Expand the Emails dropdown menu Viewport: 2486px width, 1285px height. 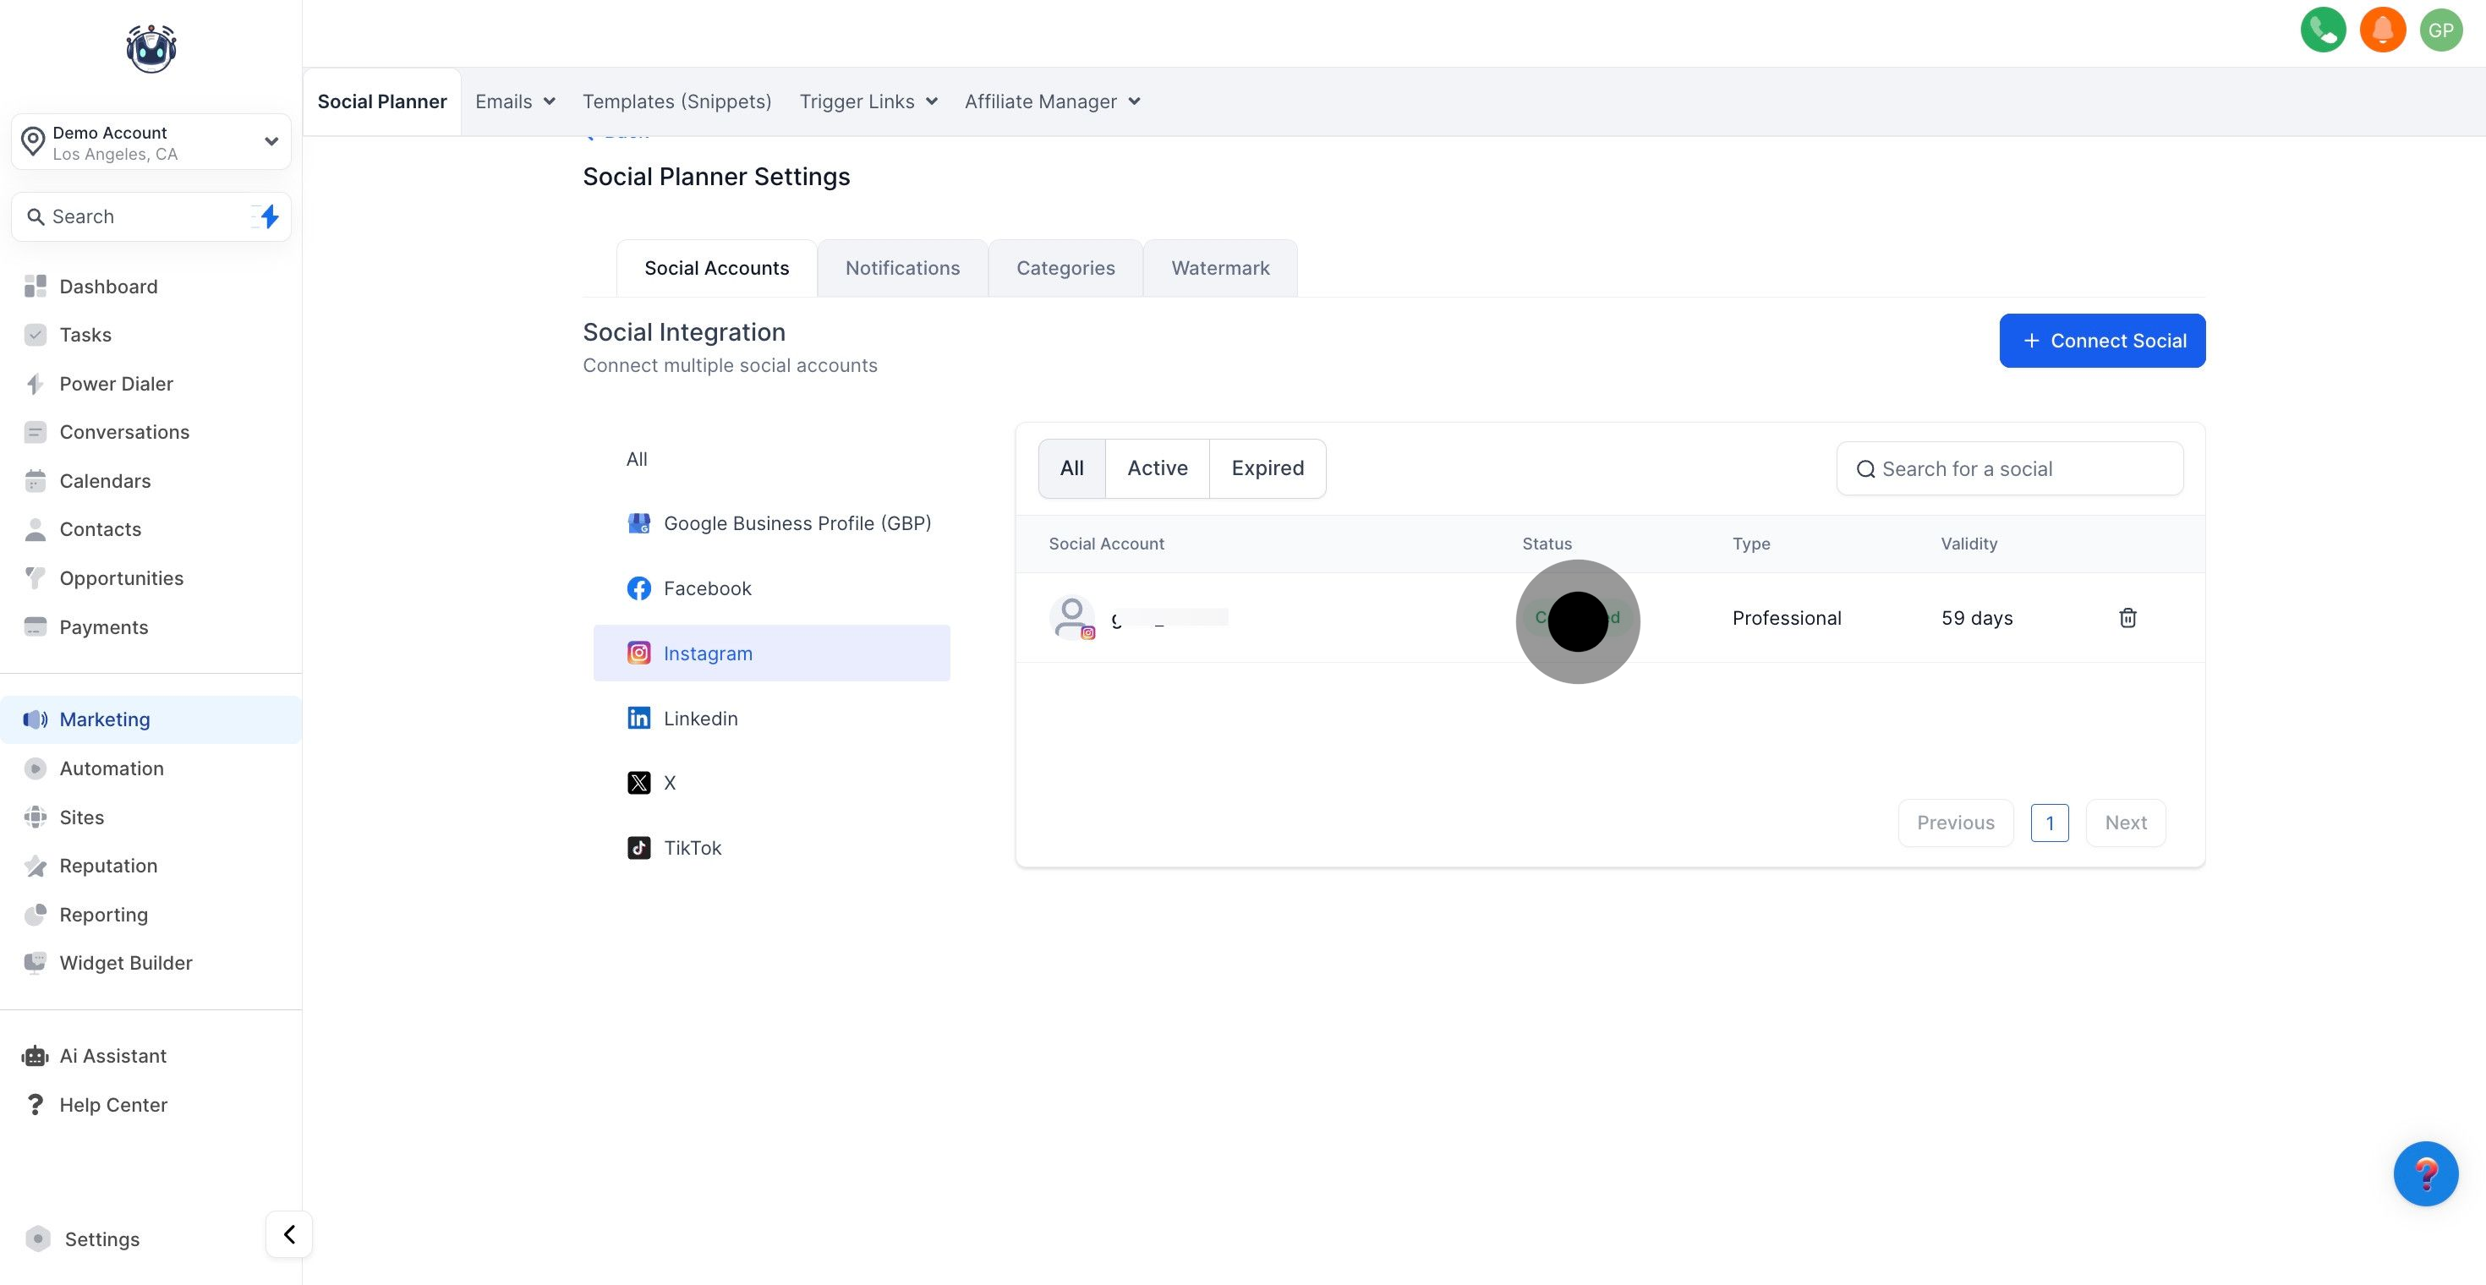pyautogui.click(x=514, y=101)
